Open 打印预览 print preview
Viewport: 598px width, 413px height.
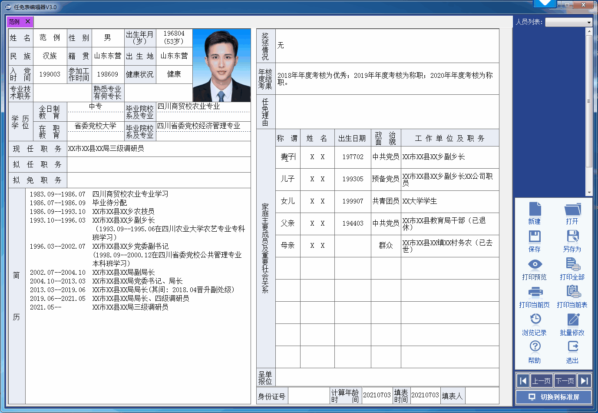535,265
